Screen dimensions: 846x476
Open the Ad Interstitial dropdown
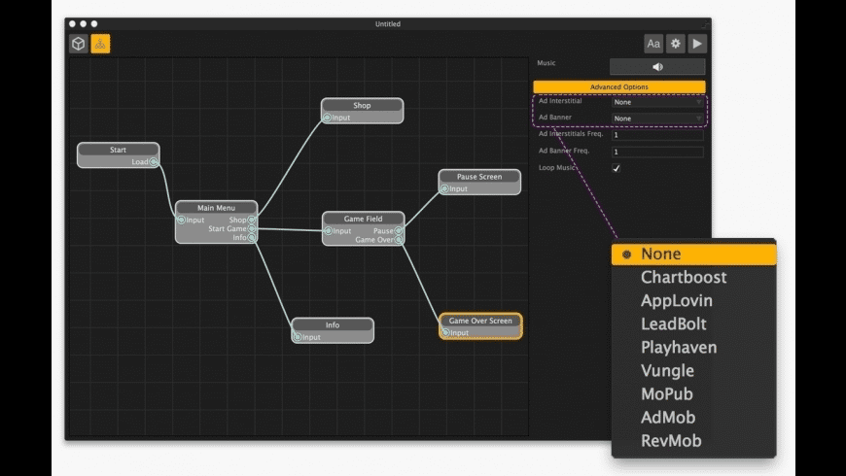[657, 102]
